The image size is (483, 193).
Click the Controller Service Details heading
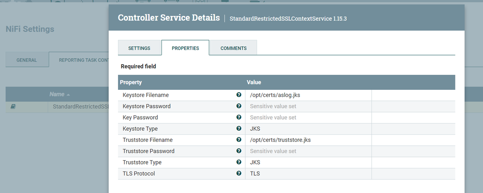(x=169, y=17)
